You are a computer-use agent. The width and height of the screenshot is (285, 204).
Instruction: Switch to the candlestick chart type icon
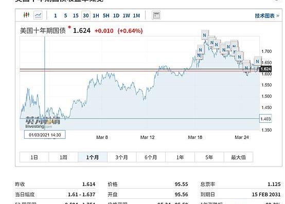tap(27, 15)
